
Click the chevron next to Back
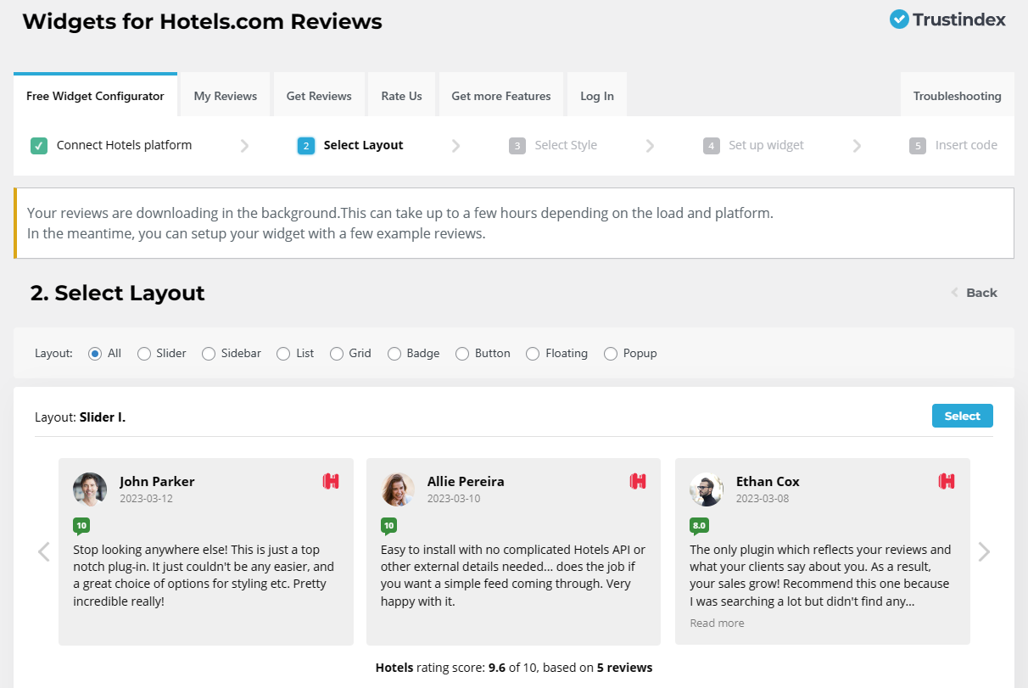coord(955,292)
